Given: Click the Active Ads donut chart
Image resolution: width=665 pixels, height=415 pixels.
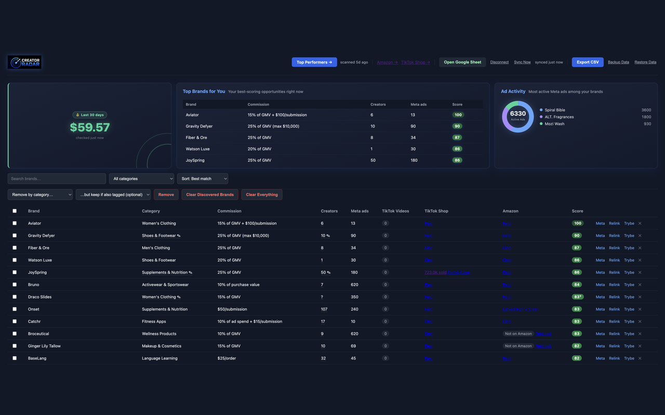Looking at the screenshot, I should tap(517, 117).
